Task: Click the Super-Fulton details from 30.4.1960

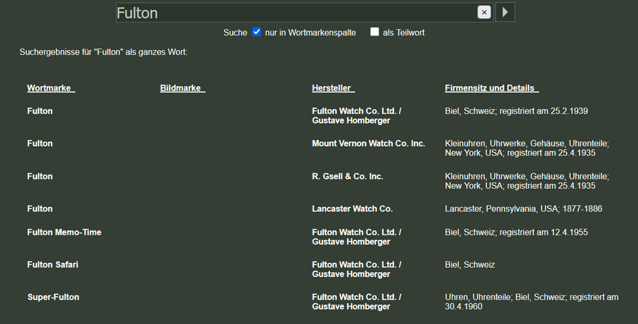Action: pos(531,302)
